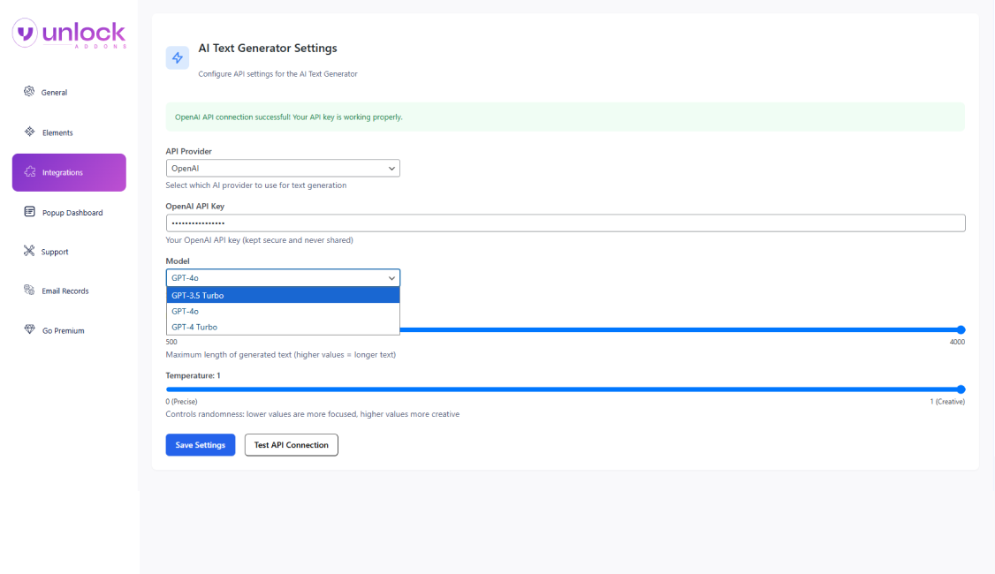Select the gears icon beside Email Records
995x574 pixels.
tap(29, 291)
